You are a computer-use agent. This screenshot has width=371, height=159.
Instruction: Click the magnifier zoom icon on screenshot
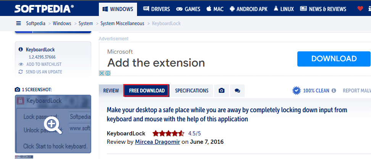(x=53, y=125)
